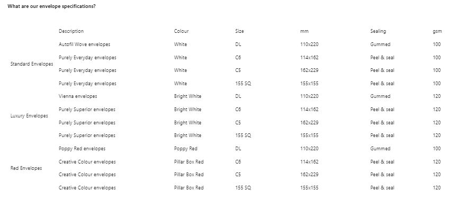Select the Standard Envelopes row group label
Screen dimensions: 457x200
32,63
